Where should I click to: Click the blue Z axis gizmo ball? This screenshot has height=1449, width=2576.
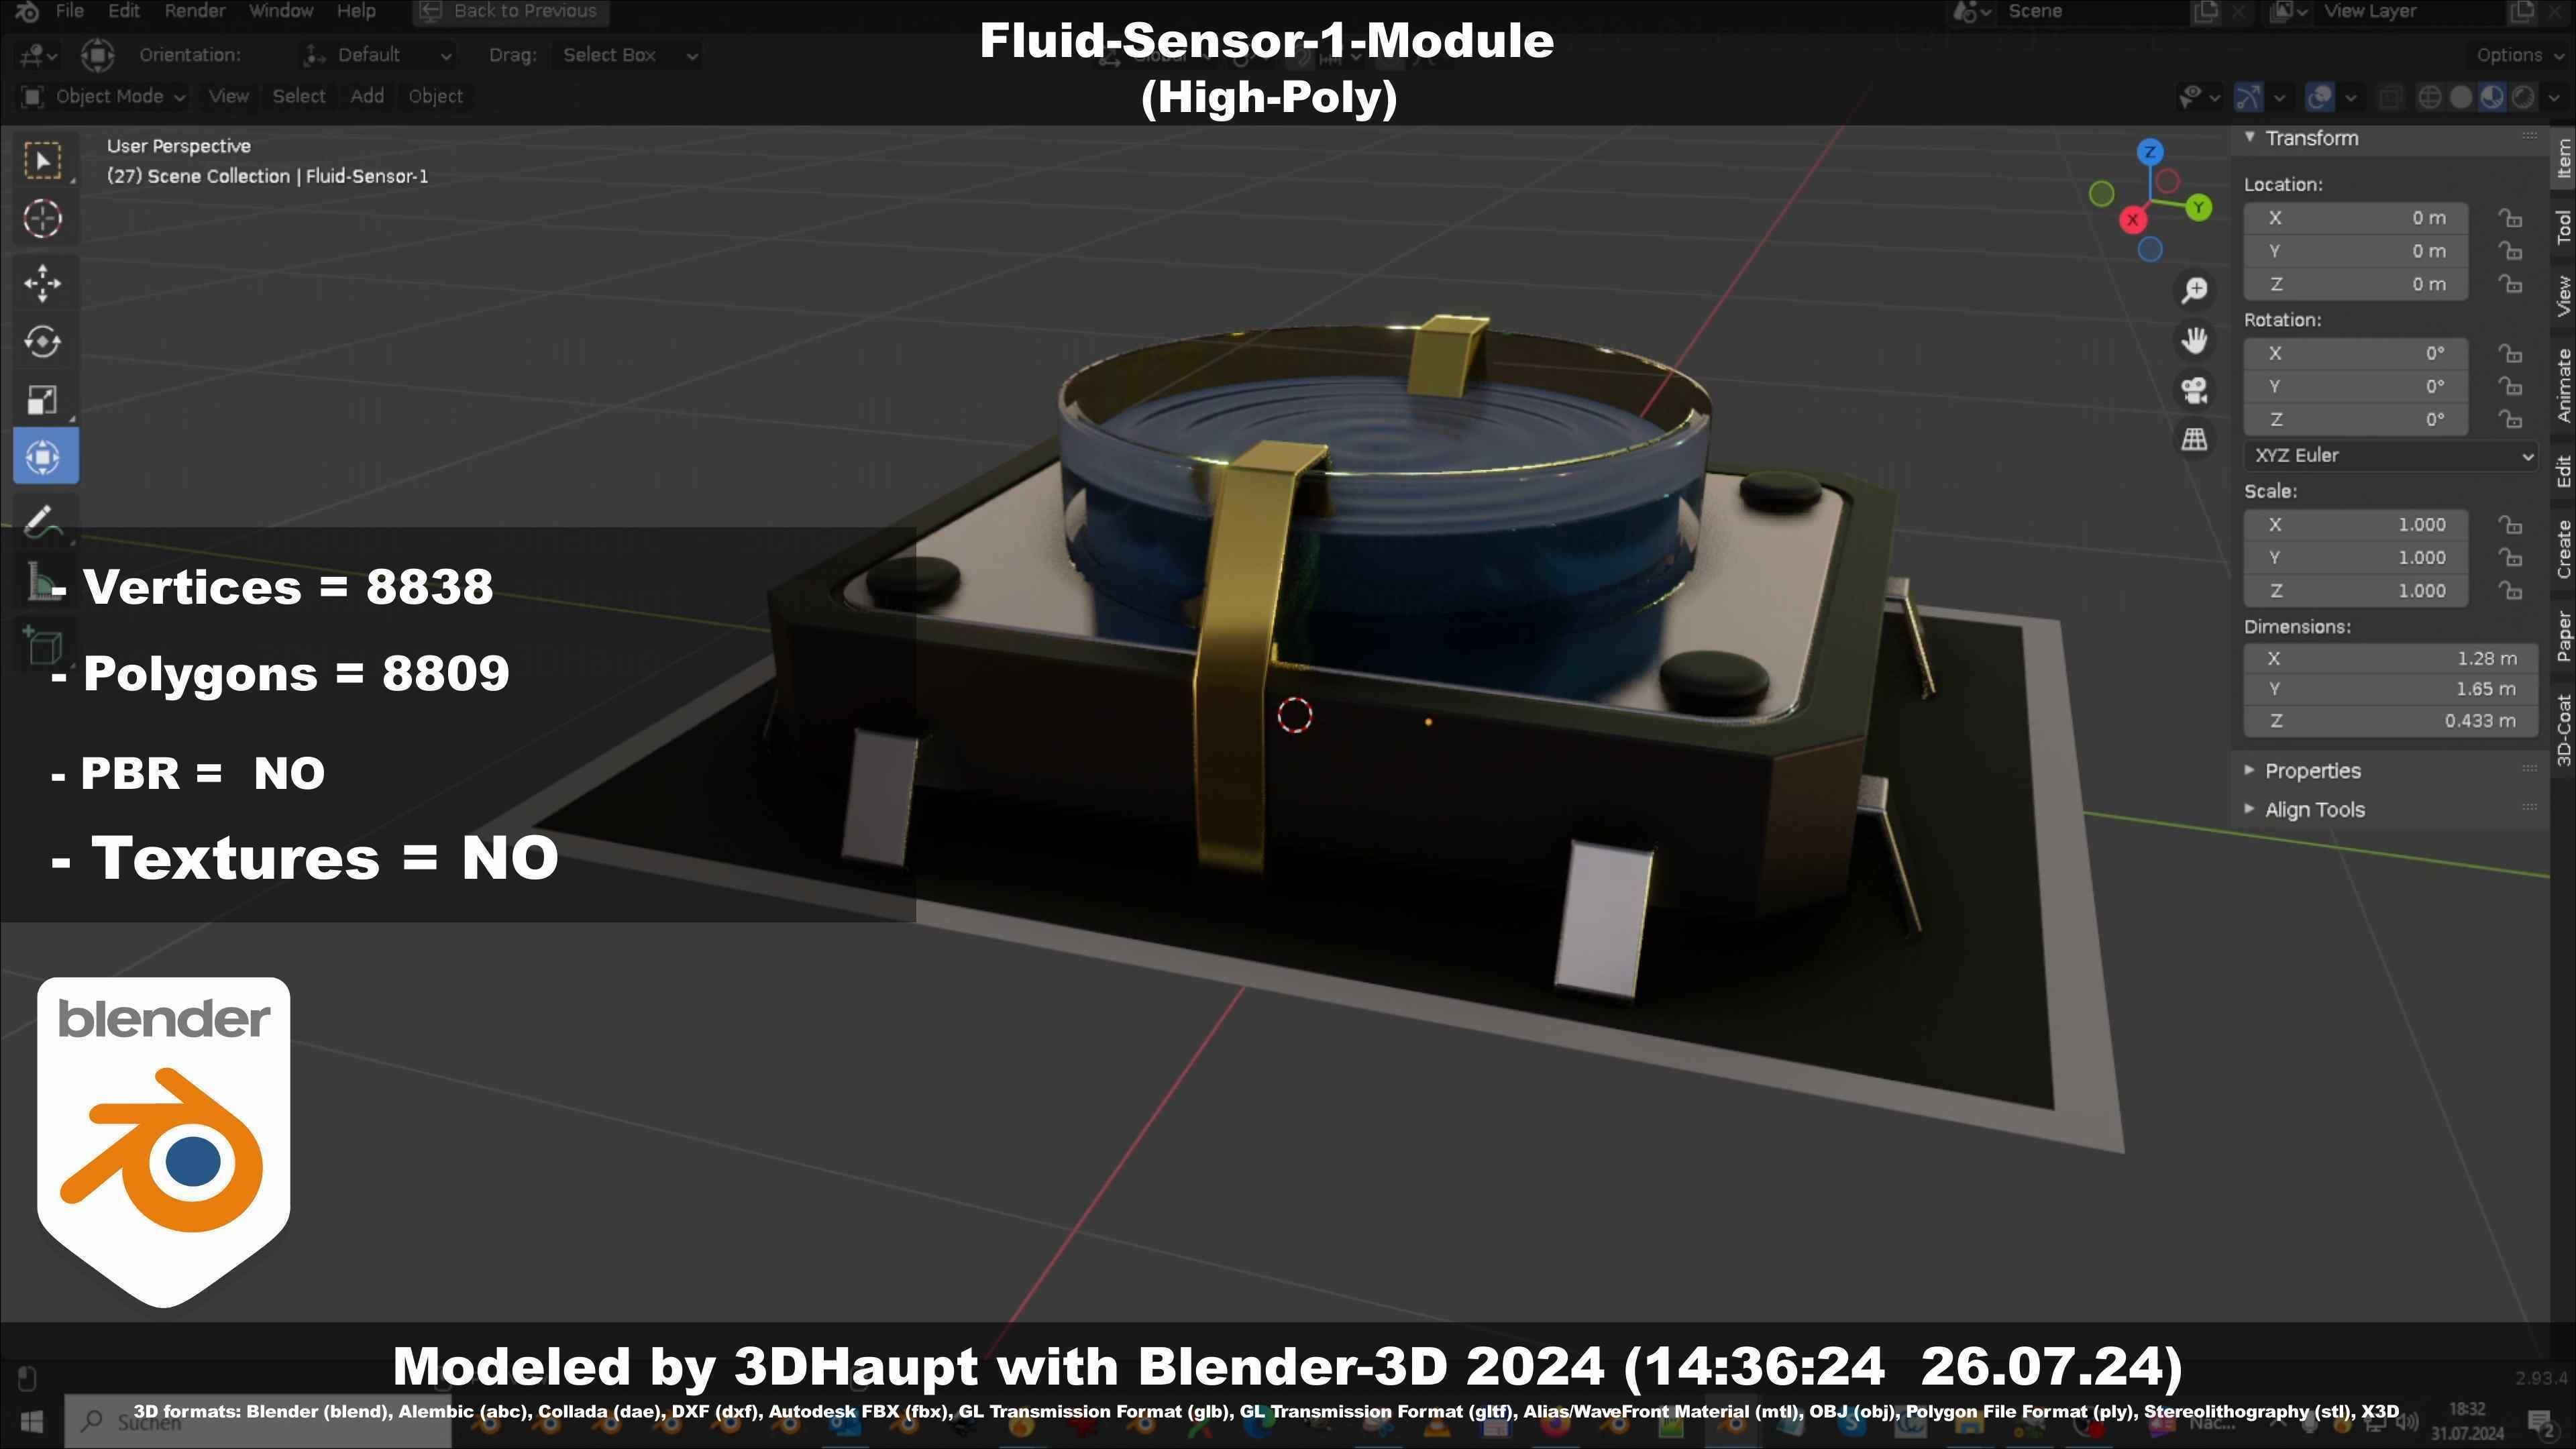tap(2150, 152)
